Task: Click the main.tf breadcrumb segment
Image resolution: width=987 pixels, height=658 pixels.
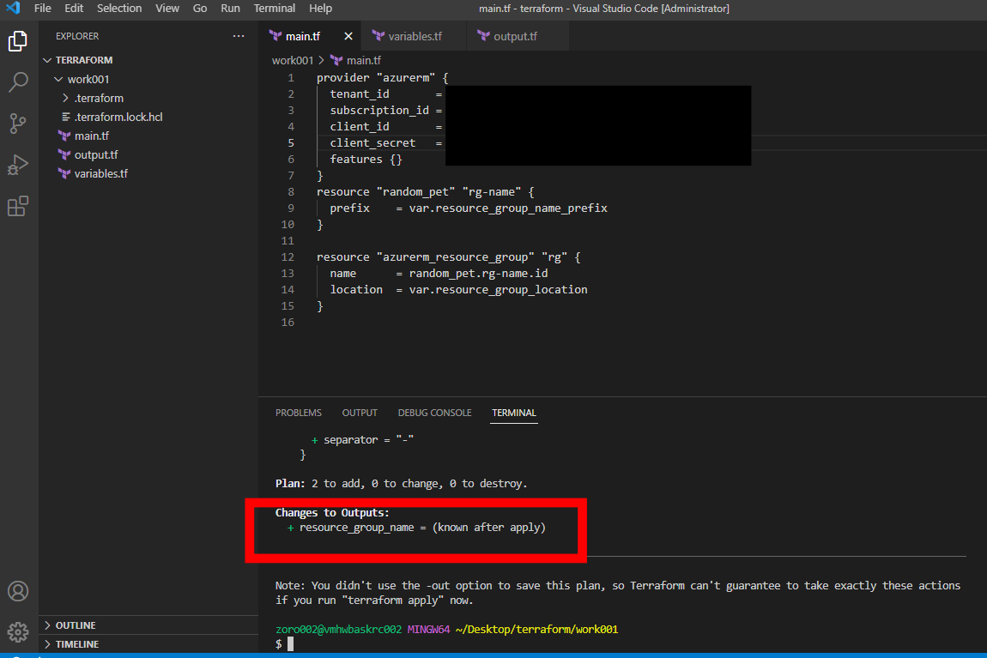Action: click(x=364, y=60)
